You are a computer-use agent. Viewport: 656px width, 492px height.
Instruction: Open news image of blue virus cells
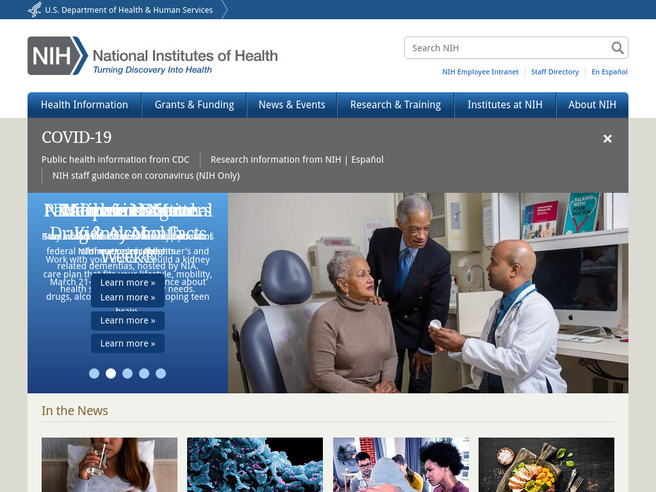tap(255, 465)
